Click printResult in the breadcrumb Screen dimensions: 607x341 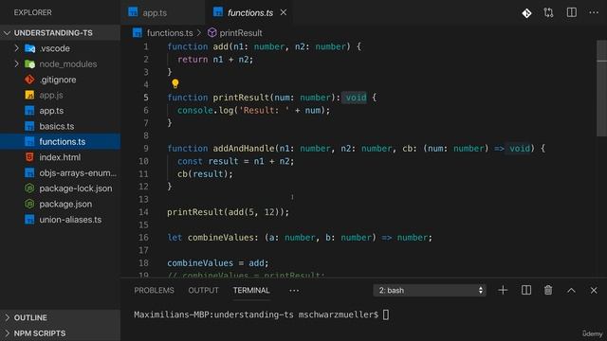point(241,33)
